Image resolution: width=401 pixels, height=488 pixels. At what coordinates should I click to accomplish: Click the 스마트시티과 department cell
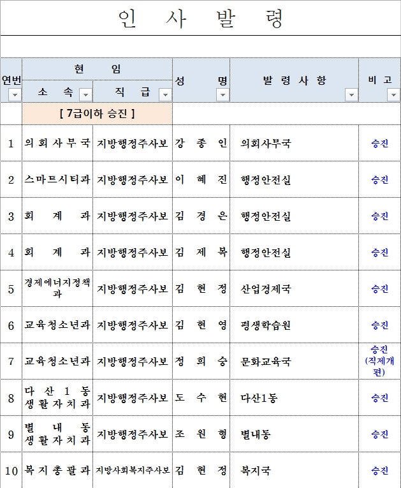click(57, 180)
